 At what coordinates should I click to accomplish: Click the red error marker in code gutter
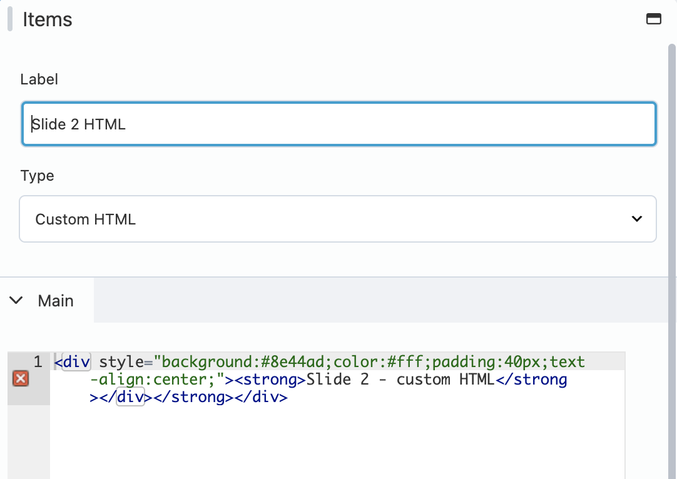point(20,378)
